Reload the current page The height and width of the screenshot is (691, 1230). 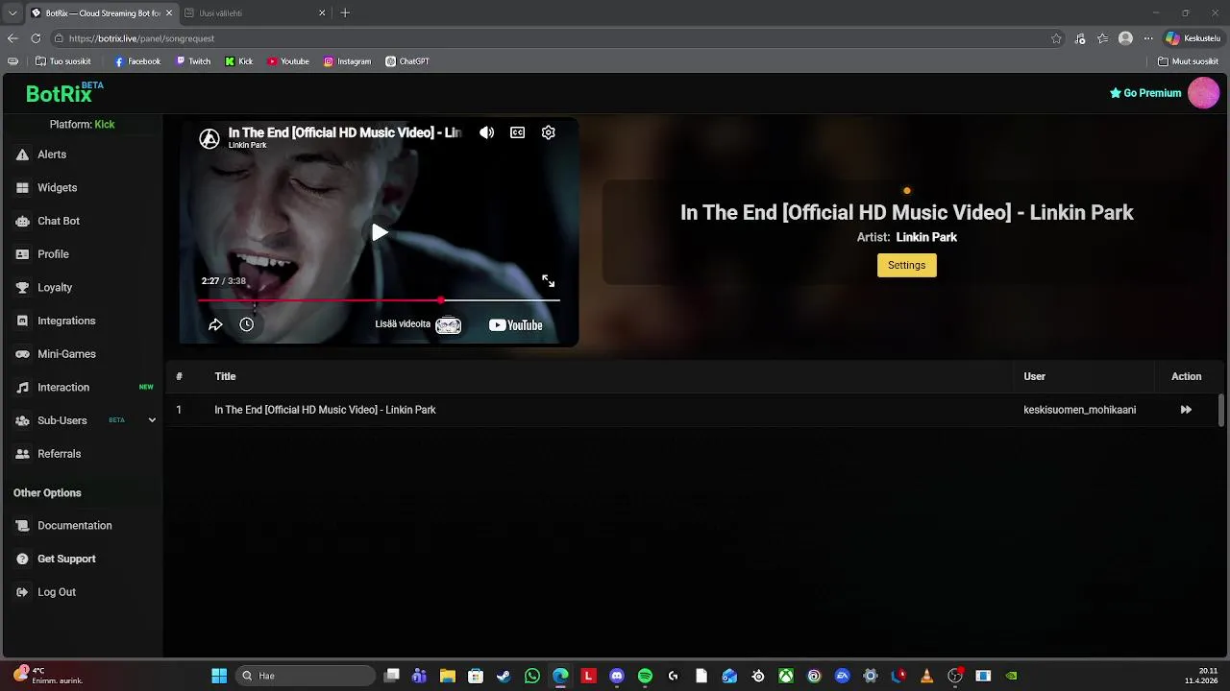click(x=36, y=38)
